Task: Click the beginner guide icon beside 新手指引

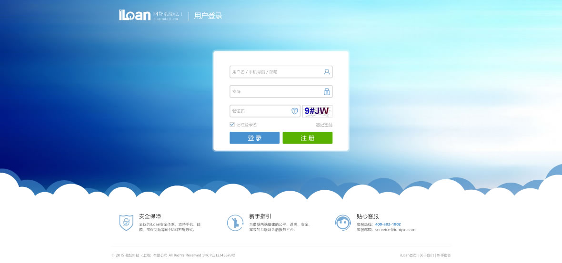Action: click(235, 223)
